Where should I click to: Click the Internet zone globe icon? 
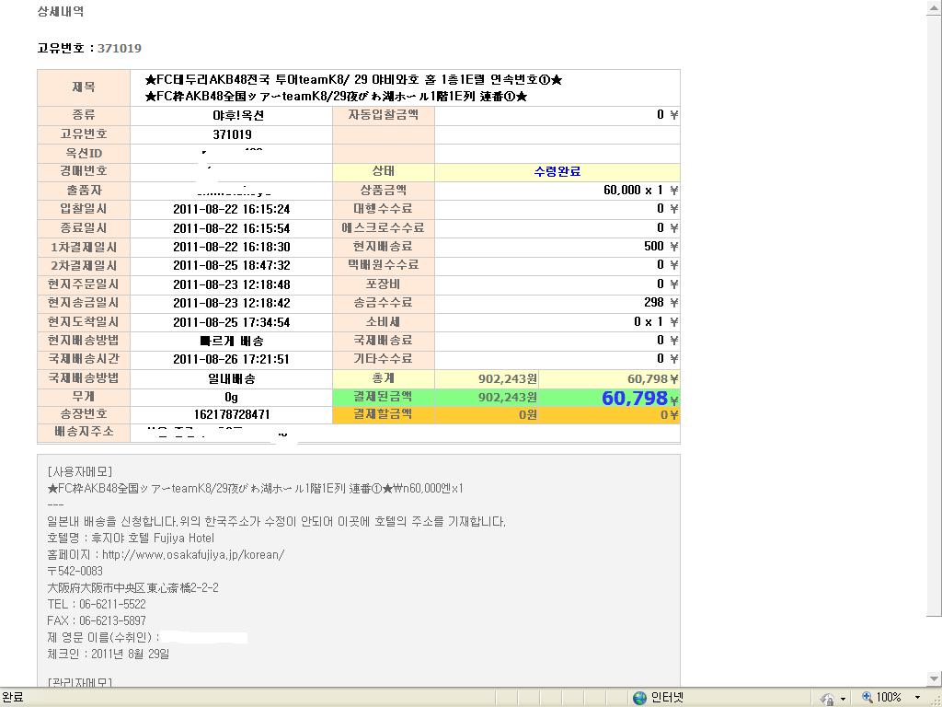[x=639, y=698]
